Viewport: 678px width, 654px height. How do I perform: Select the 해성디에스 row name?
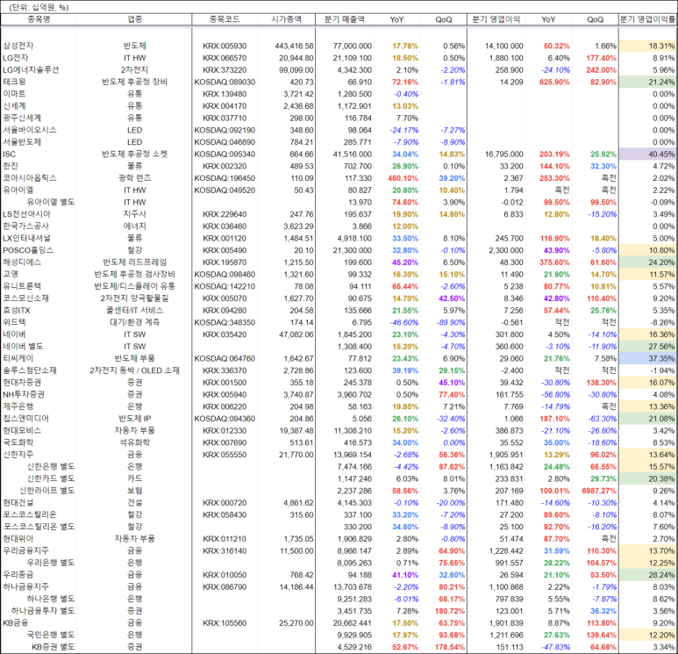click(x=22, y=262)
